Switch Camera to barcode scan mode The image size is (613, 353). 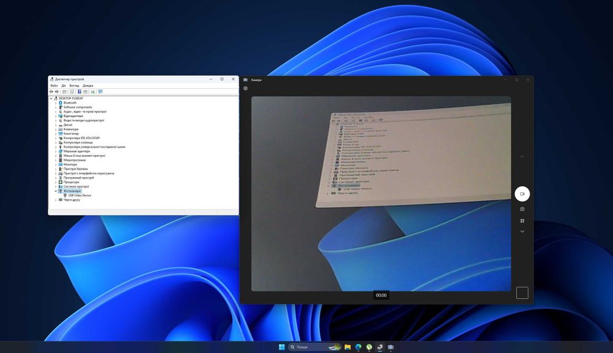522,221
